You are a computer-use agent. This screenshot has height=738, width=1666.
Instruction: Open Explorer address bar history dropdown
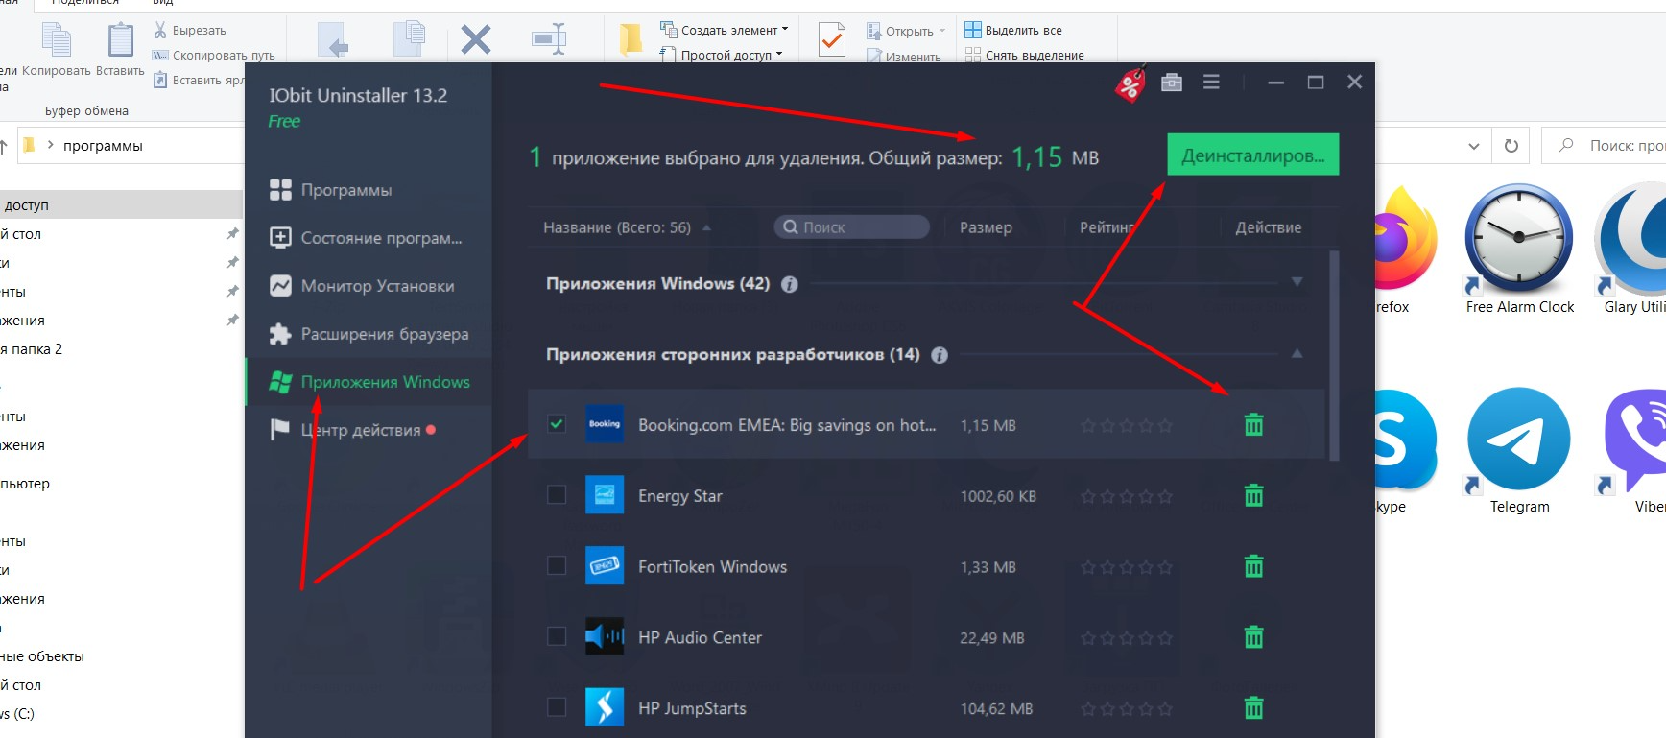coord(1474,146)
